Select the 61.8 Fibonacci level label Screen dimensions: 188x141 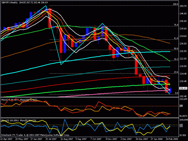[176, 38]
